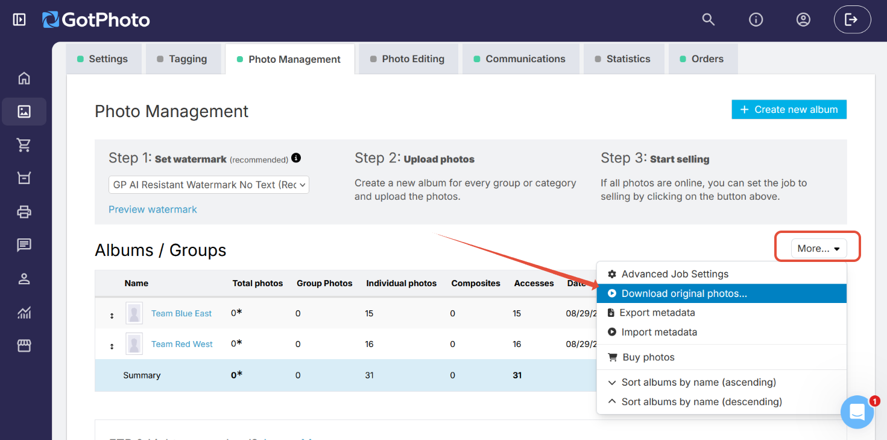887x440 pixels.
Task: Toggle the sidebar collapse icon
Action: (19, 20)
